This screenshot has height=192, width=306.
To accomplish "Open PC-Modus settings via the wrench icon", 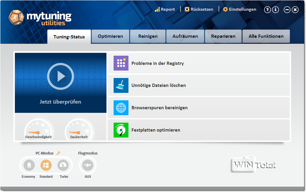I will pyautogui.click(x=58, y=153).
